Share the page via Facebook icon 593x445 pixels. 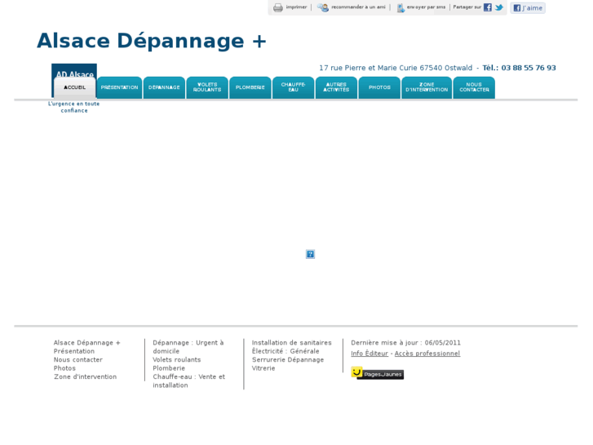click(488, 7)
